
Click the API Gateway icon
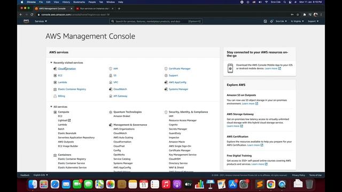click(x=111, y=96)
